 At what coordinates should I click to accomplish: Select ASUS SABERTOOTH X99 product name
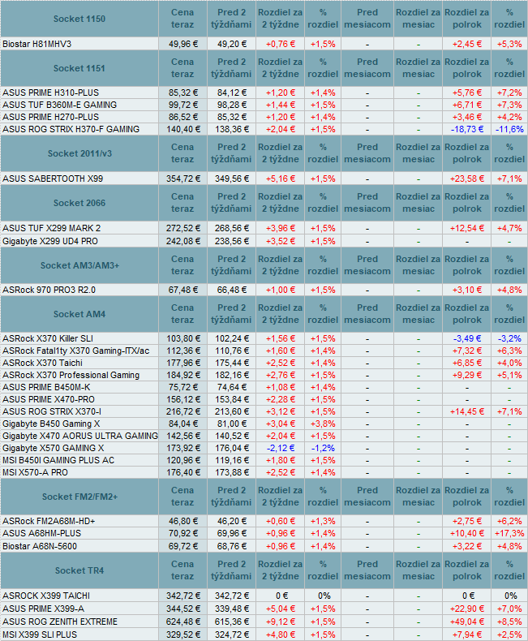[53, 179]
